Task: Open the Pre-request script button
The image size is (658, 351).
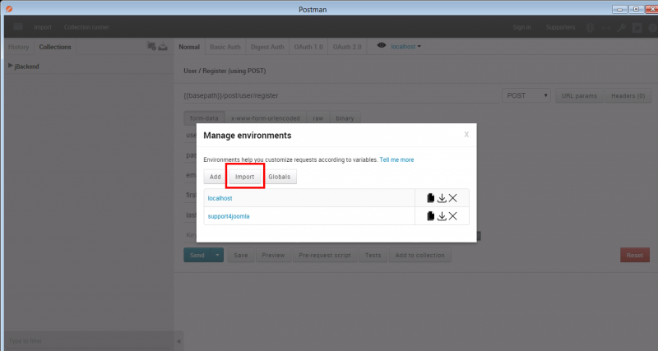Action: tap(325, 255)
